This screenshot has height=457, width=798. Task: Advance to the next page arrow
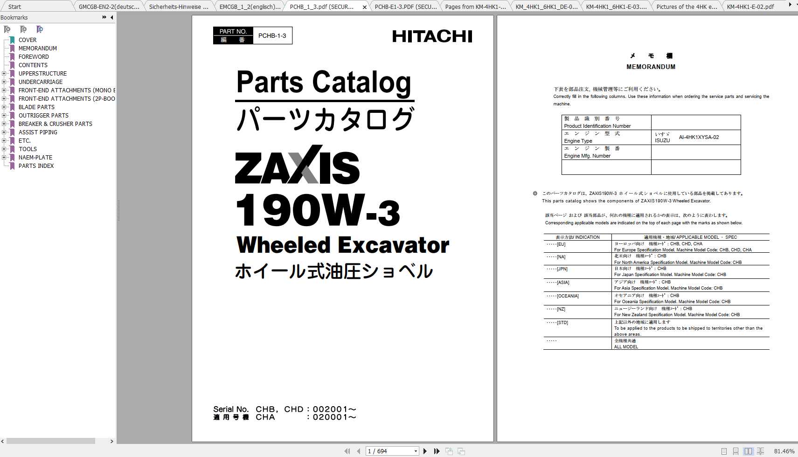coord(425,451)
